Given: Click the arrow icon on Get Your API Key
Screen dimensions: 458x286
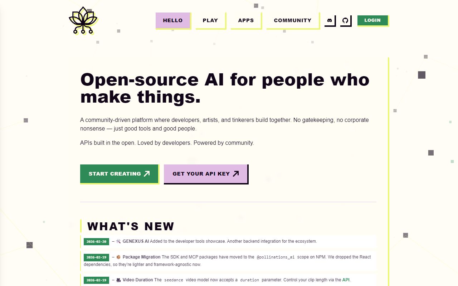Looking at the screenshot, I should [236, 174].
